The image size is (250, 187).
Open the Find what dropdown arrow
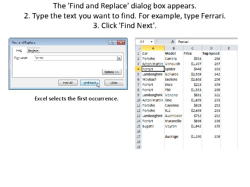click(119, 58)
